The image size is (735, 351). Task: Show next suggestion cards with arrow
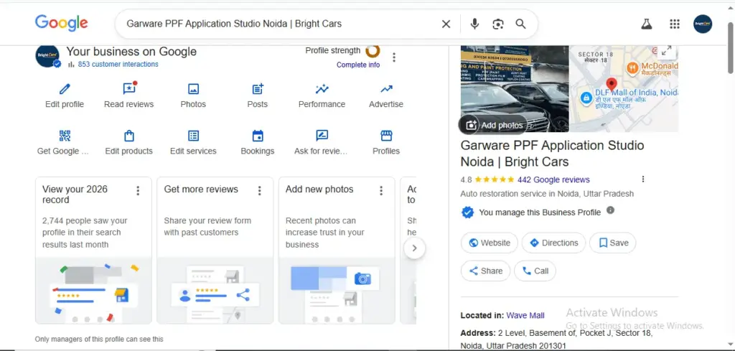(414, 248)
